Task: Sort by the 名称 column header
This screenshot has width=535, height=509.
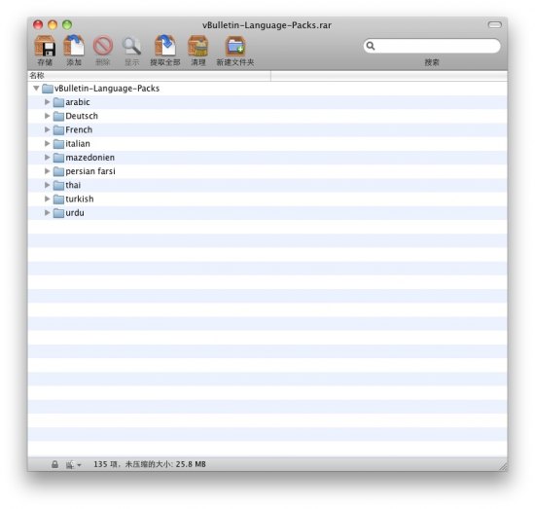Action: click(x=149, y=76)
